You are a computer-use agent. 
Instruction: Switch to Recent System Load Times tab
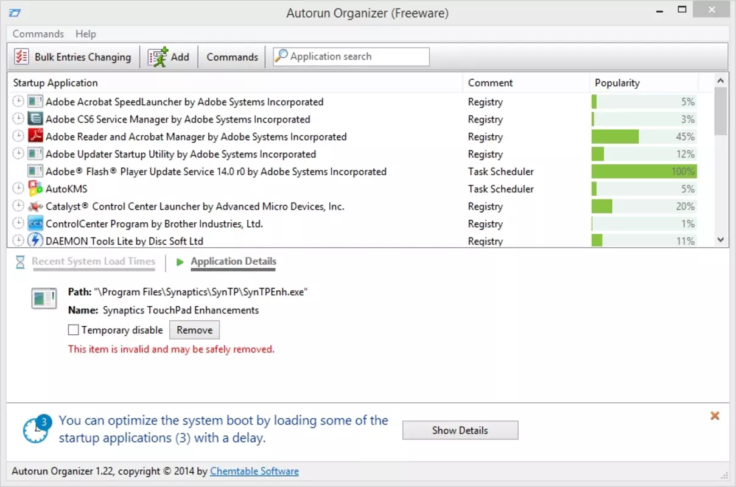[x=93, y=262]
